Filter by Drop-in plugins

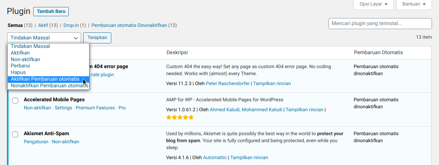pos(71,25)
